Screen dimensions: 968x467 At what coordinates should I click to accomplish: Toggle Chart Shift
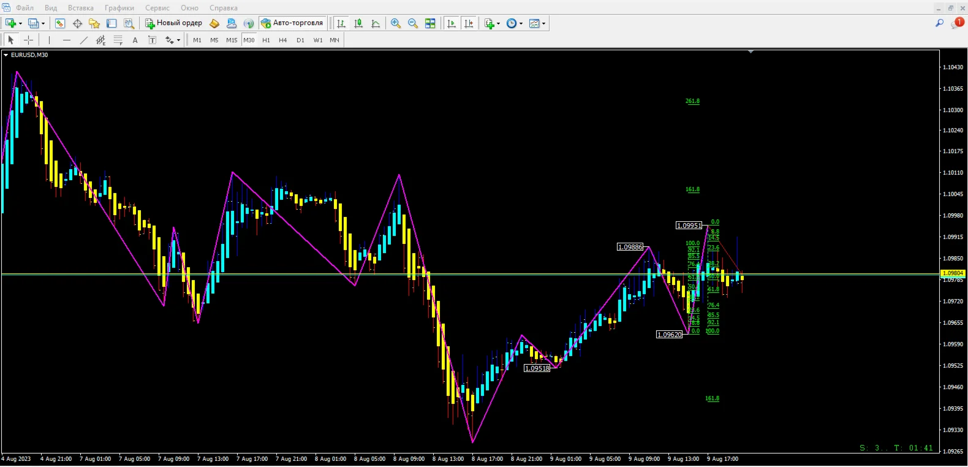[469, 23]
